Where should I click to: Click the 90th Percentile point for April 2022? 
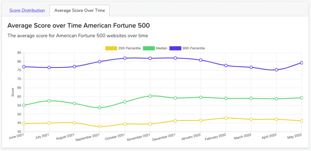click(x=276, y=70)
